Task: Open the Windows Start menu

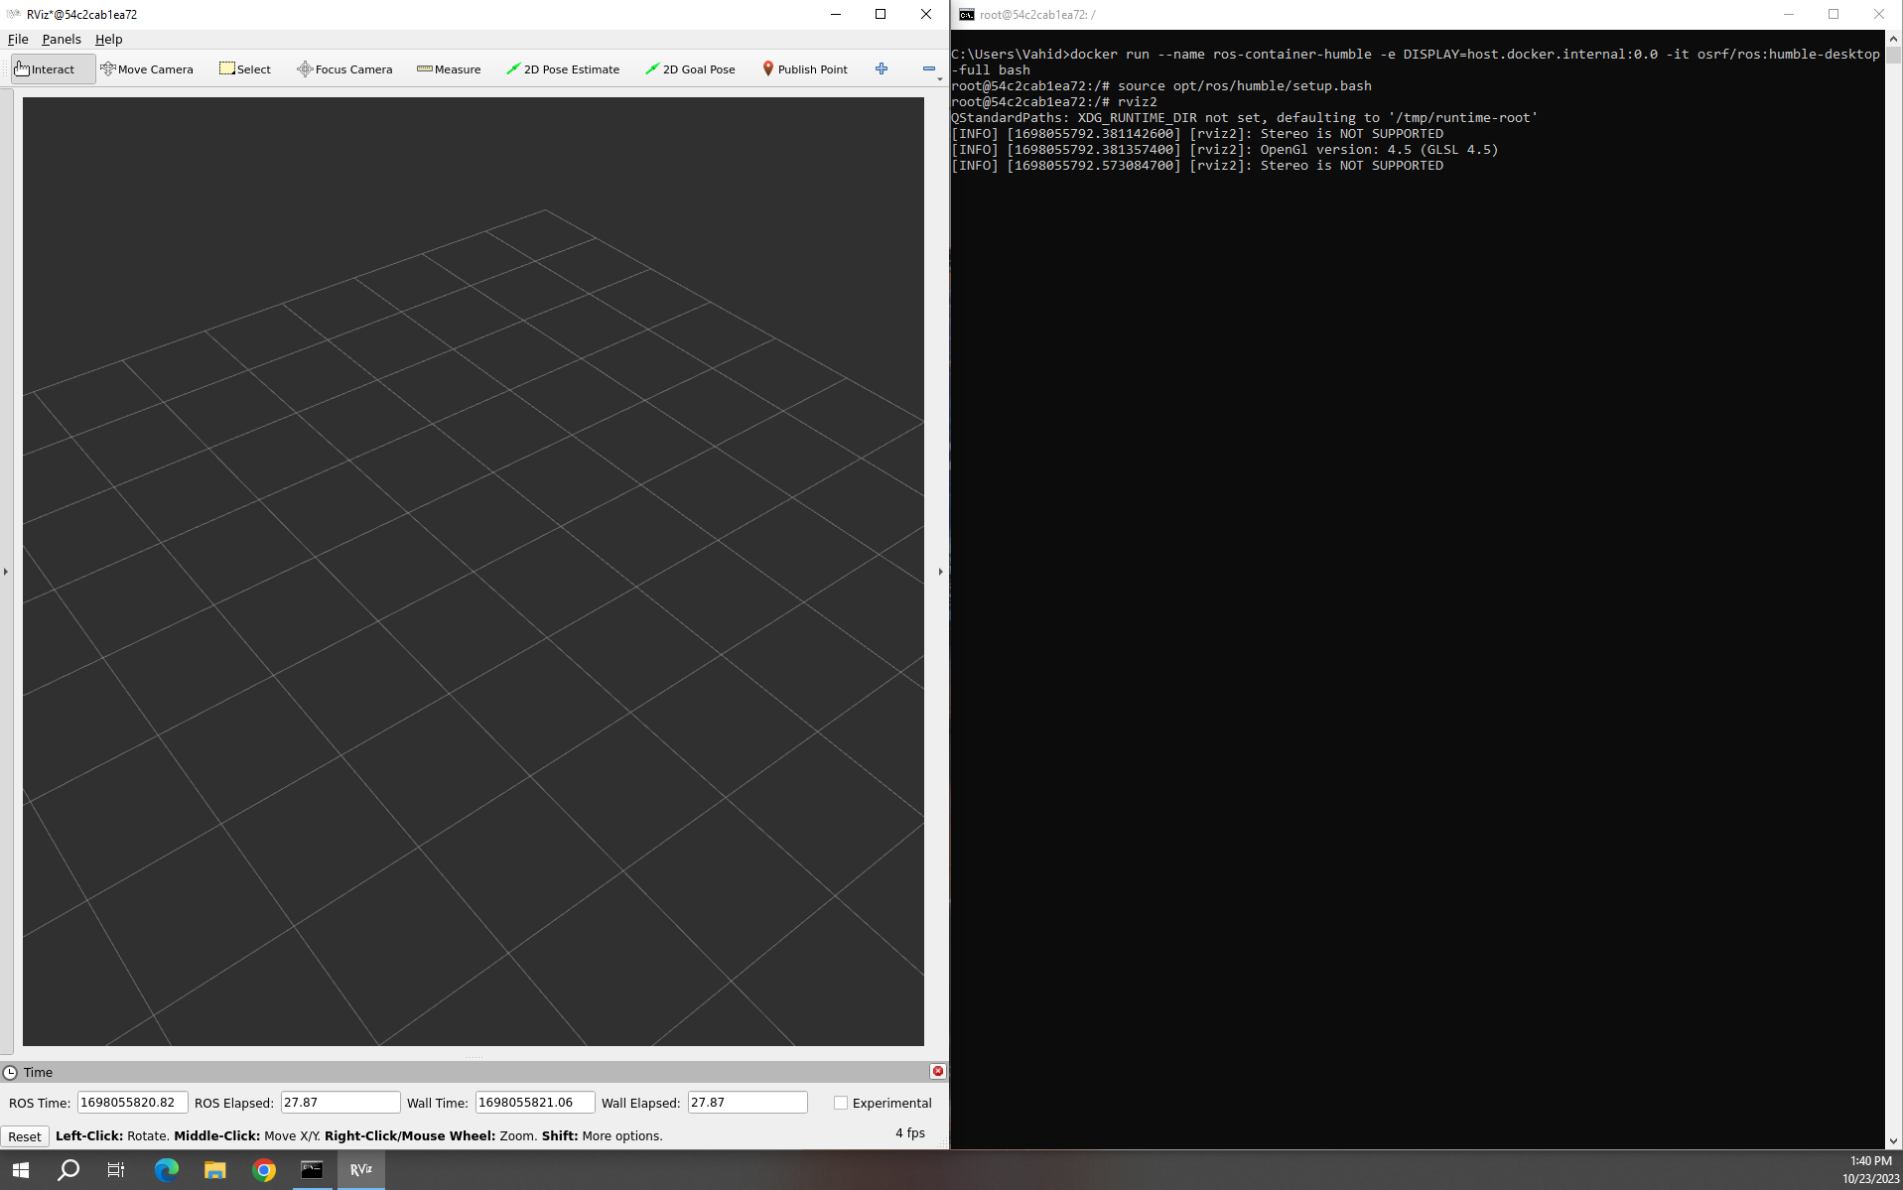Action: tap(21, 1170)
